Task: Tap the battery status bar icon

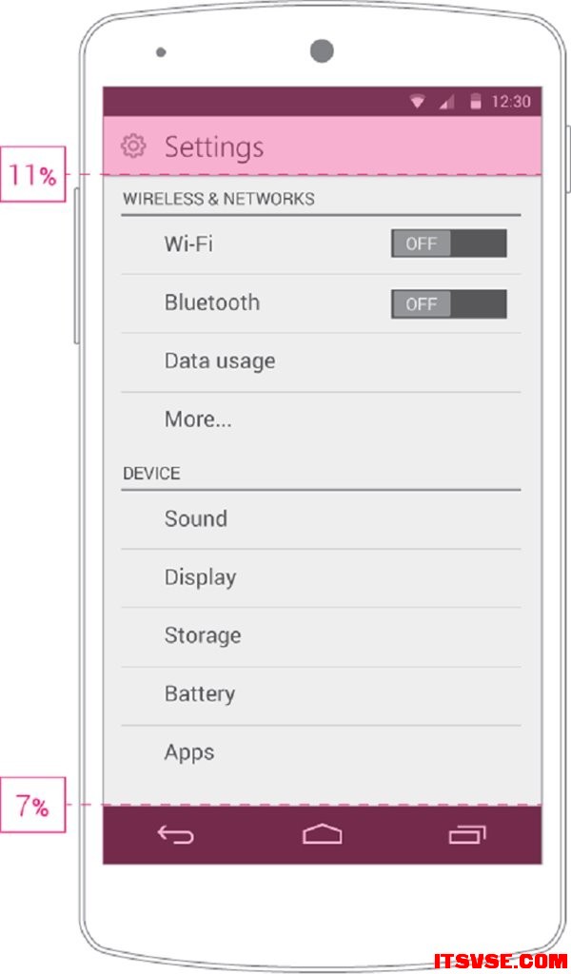Action: click(475, 102)
